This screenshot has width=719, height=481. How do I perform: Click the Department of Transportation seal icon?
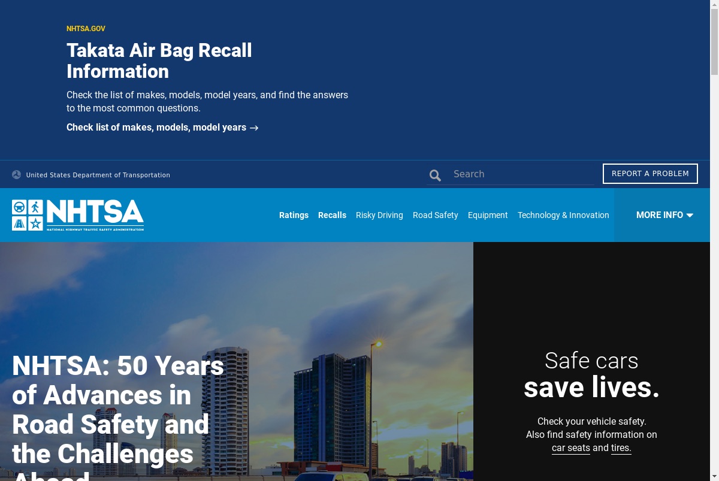[16, 175]
